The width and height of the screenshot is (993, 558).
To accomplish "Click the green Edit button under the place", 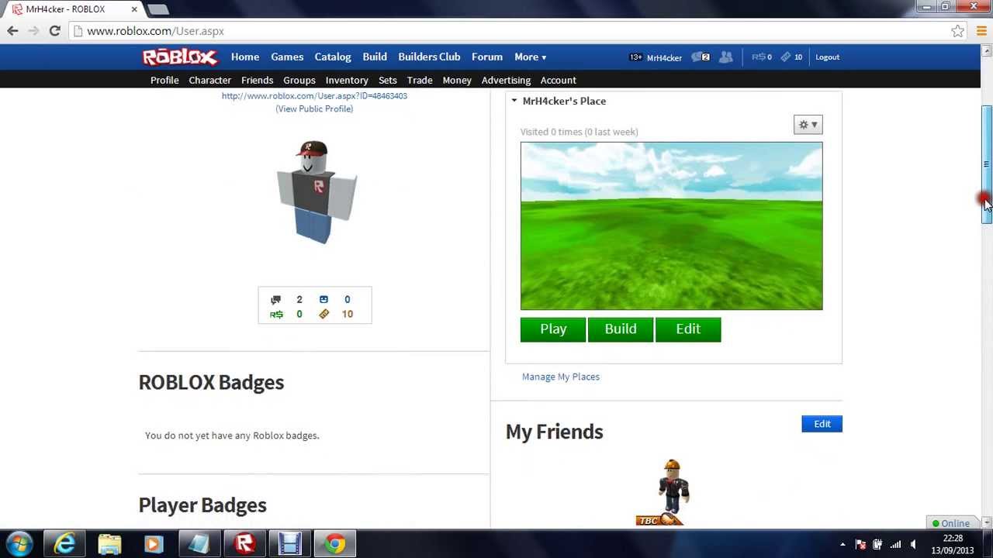I will point(688,329).
